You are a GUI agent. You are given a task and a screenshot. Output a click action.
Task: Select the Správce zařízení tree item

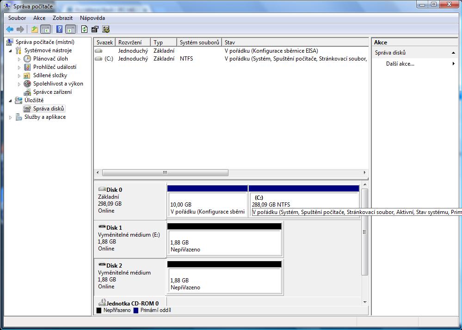pyautogui.click(x=52, y=92)
